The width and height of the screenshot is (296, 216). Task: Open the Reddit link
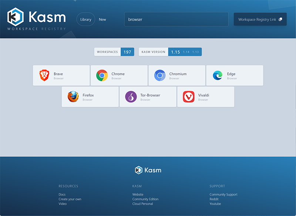(214, 199)
